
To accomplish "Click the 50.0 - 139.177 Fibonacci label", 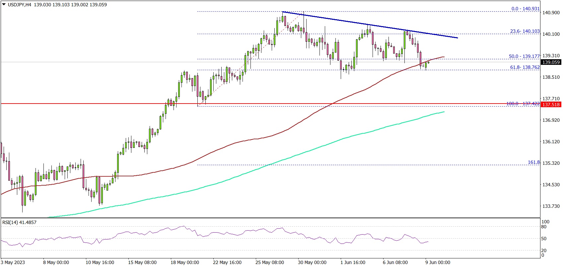I will tap(524, 56).
